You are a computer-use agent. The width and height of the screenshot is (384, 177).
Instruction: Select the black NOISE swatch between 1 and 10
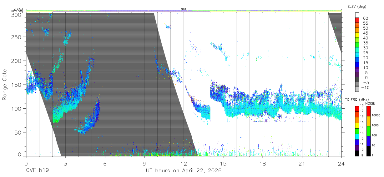click(369, 150)
